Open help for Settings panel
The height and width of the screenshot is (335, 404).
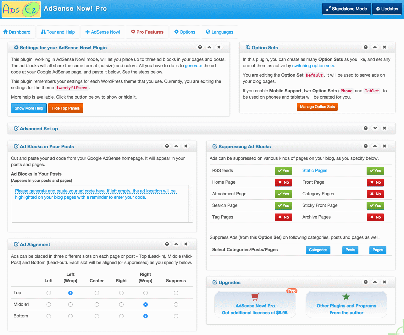point(200,47)
